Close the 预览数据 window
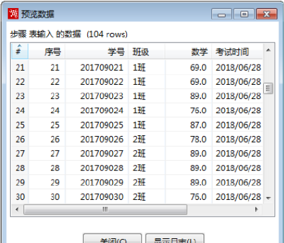Screen dimensions: 284x243 [x=267, y=14]
